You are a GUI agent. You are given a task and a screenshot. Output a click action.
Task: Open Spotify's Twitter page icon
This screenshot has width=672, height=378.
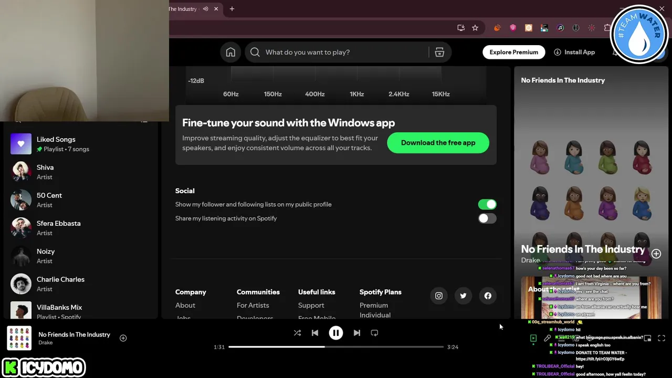[x=463, y=296]
